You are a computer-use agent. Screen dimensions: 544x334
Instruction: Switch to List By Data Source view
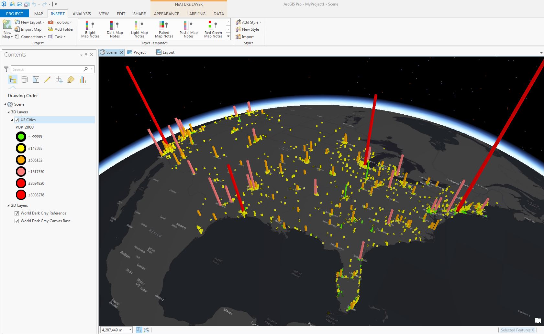(24, 79)
